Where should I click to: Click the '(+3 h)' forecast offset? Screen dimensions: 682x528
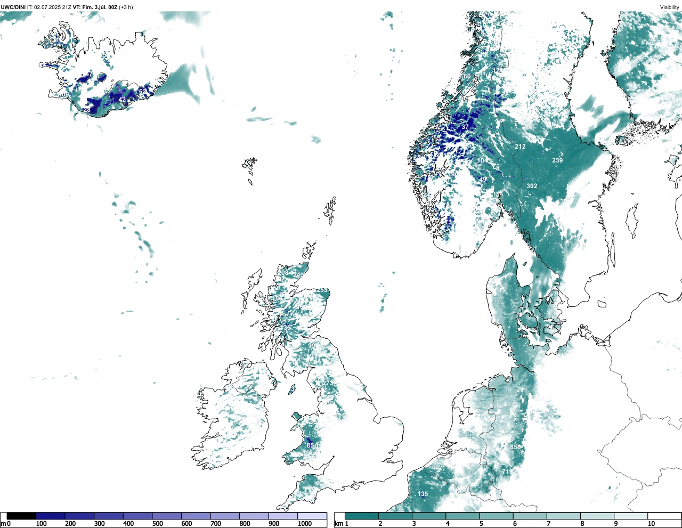click(126, 7)
